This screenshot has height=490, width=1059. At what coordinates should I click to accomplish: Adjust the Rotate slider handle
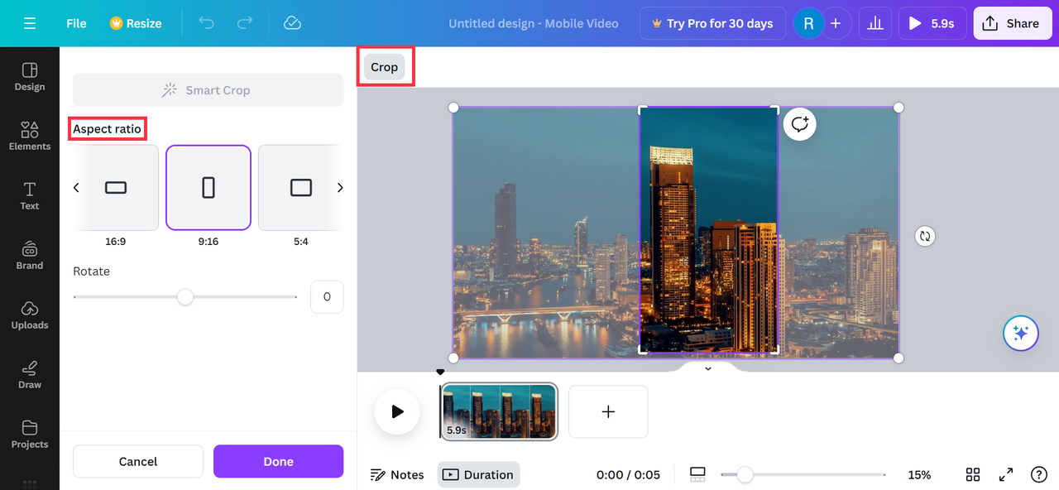pyautogui.click(x=185, y=296)
